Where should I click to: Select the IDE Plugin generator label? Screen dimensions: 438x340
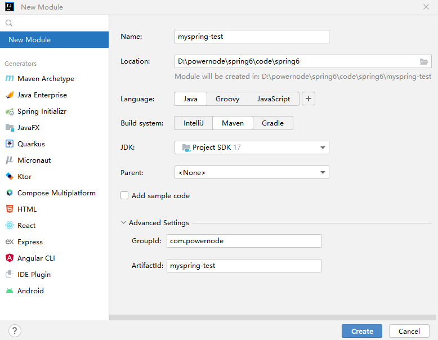point(34,274)
